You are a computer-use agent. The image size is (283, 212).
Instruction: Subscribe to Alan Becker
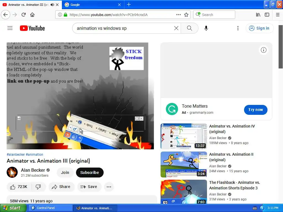tap(90, 173)
